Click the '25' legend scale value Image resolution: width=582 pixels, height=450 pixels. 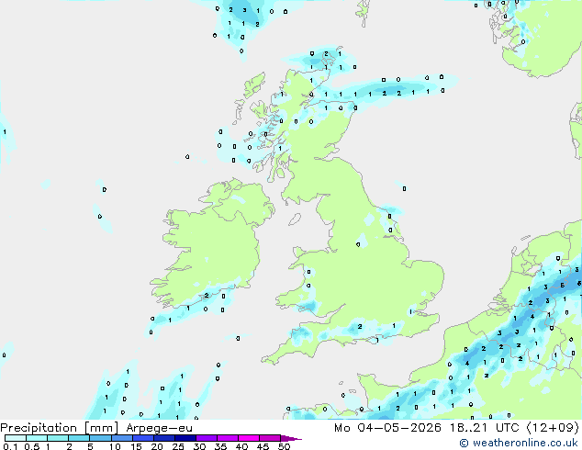178,446
